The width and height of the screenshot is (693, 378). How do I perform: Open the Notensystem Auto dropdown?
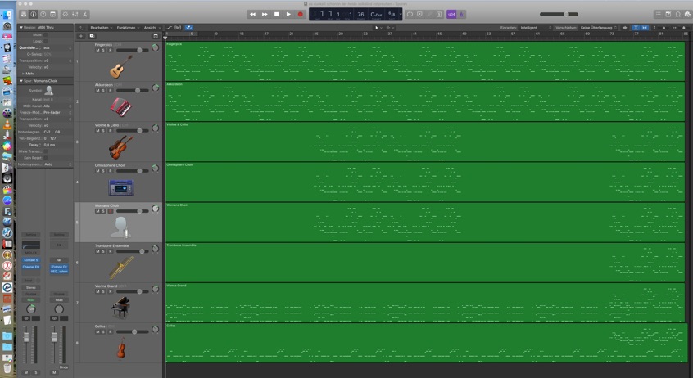pyautogui.click(x=57, y=164)
